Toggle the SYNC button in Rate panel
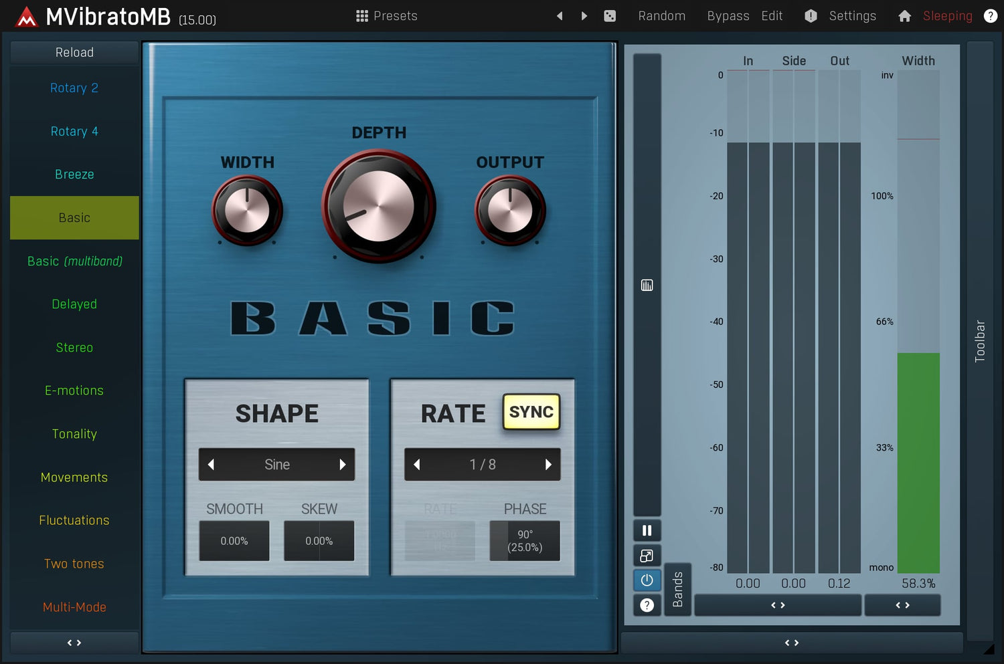Viewport: 1004px width, 664px height. pos(531,412)
